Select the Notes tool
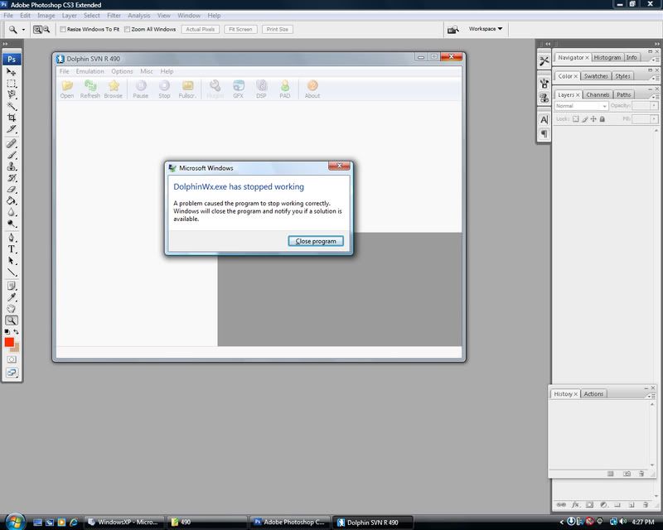This screenshot has width=663, height=530. [x=12, y=287]
